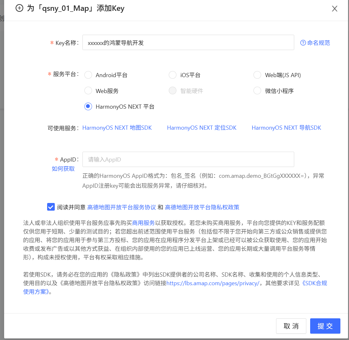This screenshot has height=340, width=349.
Task: Close the add Key dialog
Action: point(334,9)
